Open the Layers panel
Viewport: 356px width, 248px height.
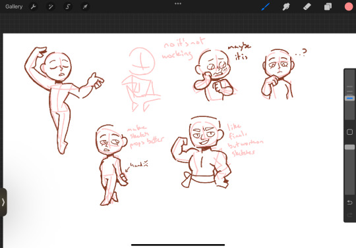pos(328,7)
